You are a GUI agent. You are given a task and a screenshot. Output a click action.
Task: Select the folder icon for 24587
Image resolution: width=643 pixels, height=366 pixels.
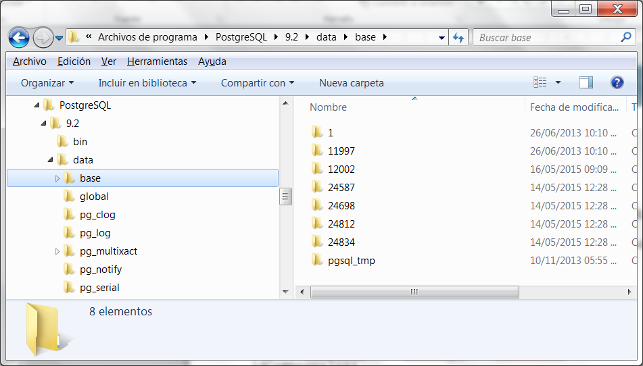(318, 187)
